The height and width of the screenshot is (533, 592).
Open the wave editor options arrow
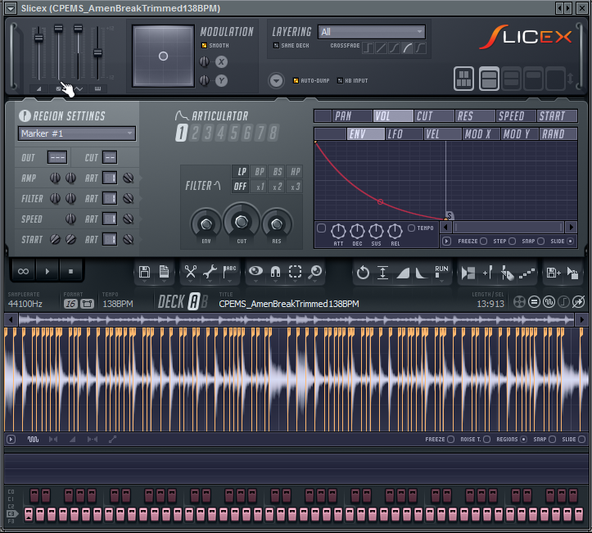point(11,440)
